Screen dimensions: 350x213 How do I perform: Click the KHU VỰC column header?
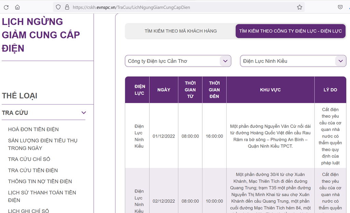[270, 90]
